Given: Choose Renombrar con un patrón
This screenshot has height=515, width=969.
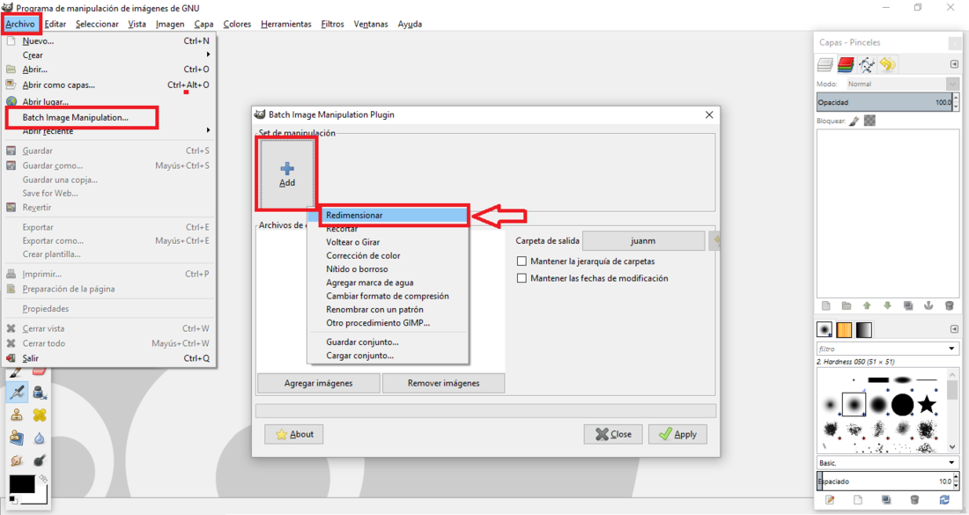Looking at the screenshot, I should 374,309.
